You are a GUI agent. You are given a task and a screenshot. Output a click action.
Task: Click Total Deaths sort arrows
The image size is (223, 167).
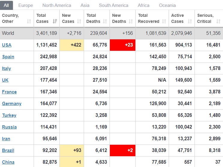(x=105, y=21)
